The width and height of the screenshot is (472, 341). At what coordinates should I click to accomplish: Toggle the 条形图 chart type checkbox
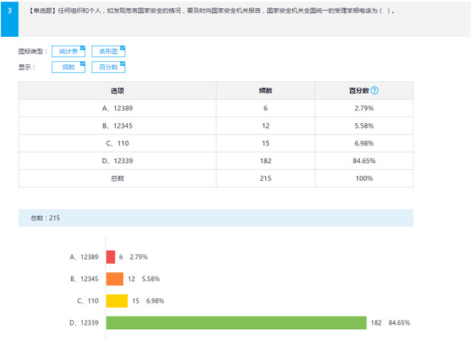coord(108,52)
